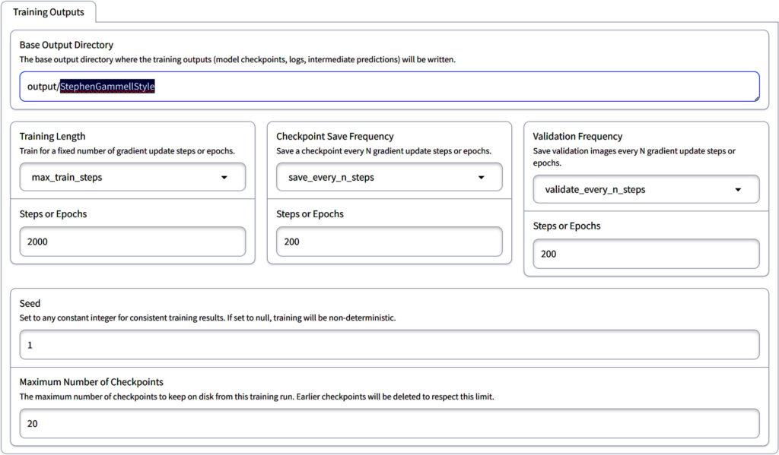Viewport: 779px width, 455px height.
Task: Switch to the Training Outputs tab
Action: [48, 12]
